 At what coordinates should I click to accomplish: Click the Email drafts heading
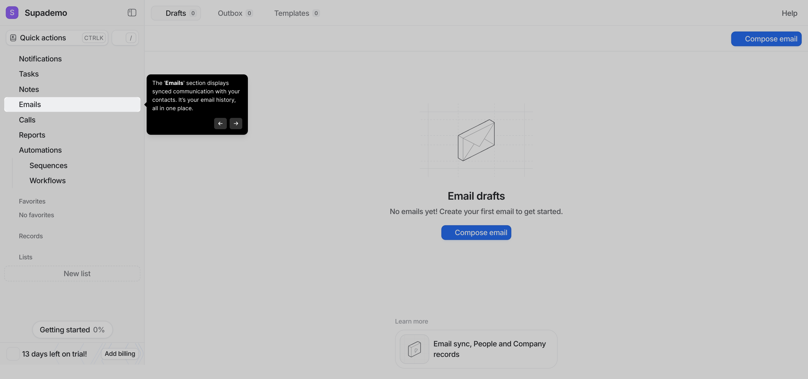476,196
